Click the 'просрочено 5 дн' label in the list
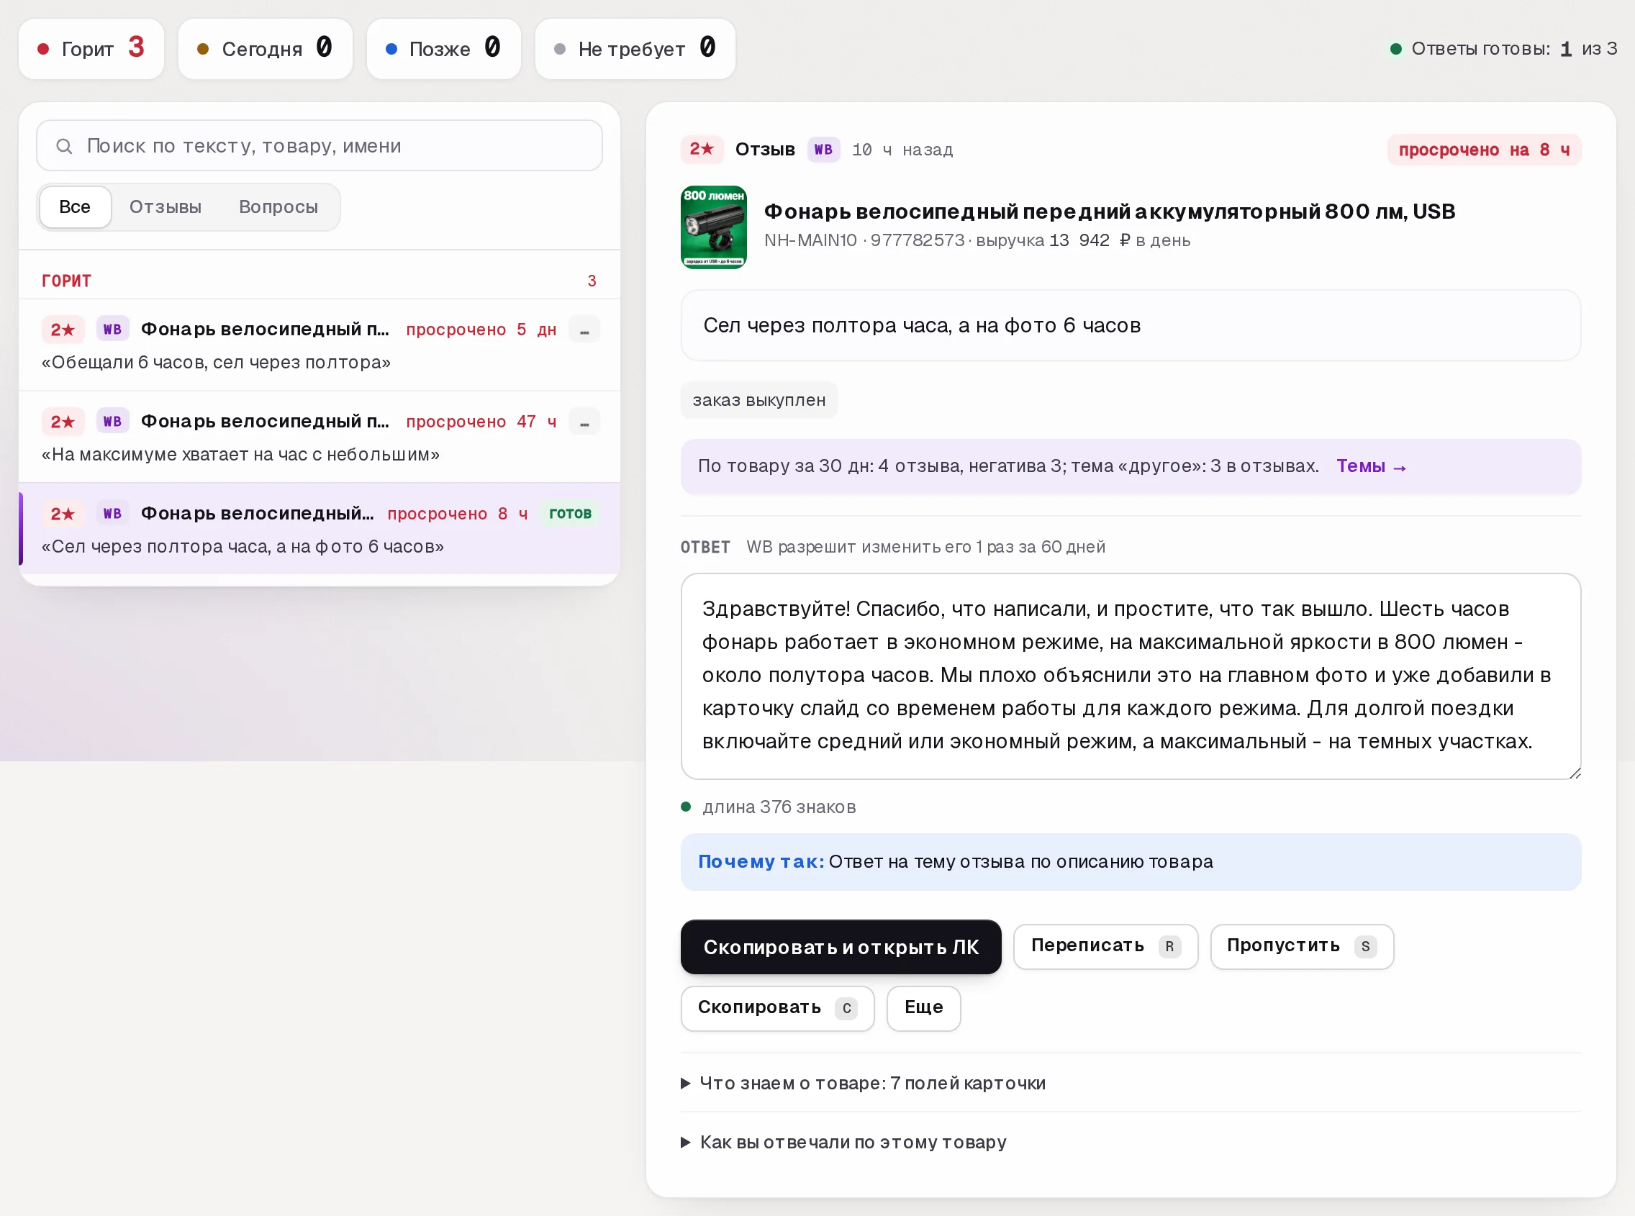The height and width of the screenshot is (1216, 1635). (481, 330)
